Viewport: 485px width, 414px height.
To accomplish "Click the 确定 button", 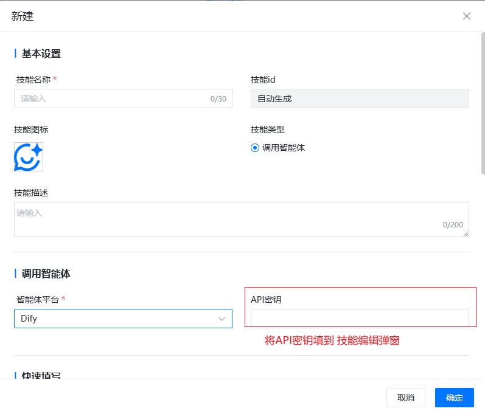I will pos(455,398).
